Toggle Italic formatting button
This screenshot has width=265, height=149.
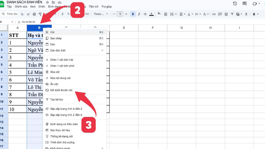139,14
